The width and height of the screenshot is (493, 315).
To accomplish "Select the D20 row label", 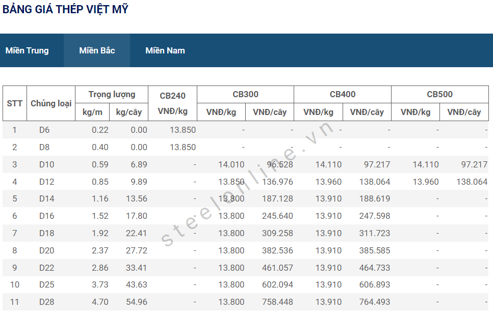I will (x=46, y=250).
